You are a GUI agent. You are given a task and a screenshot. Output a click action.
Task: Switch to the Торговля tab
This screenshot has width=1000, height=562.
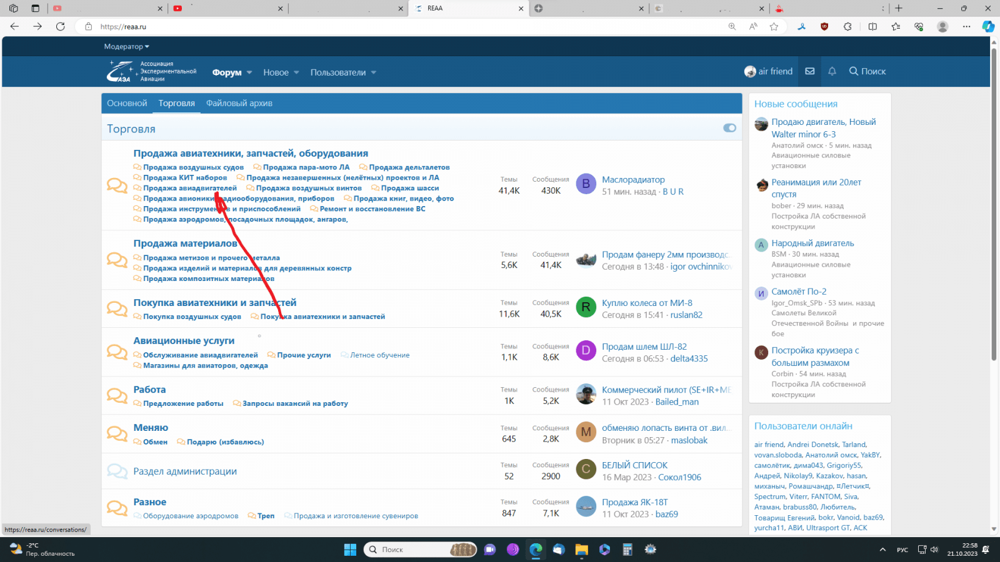176,103
